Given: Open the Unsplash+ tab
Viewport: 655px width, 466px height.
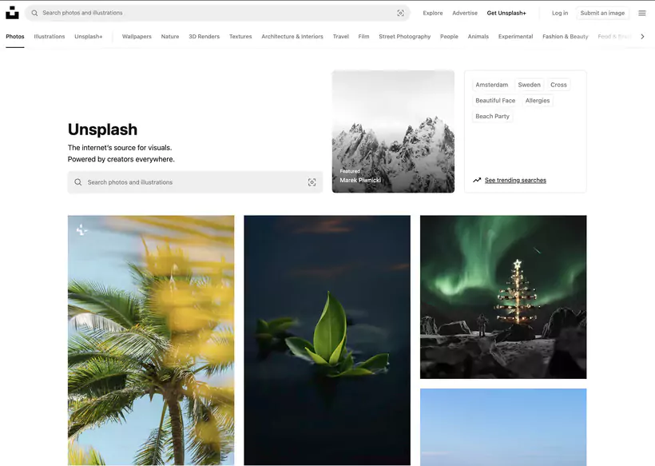Looking at the screenshot, I should point(89,36).
